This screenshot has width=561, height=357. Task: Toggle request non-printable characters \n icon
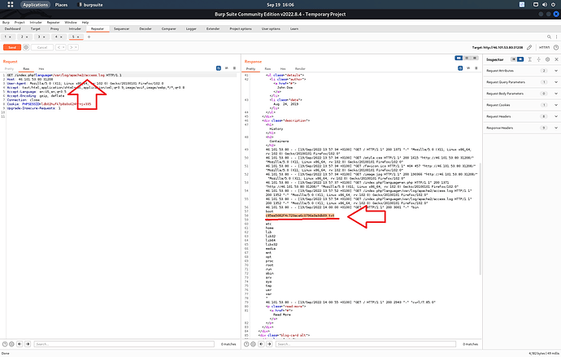227,68
